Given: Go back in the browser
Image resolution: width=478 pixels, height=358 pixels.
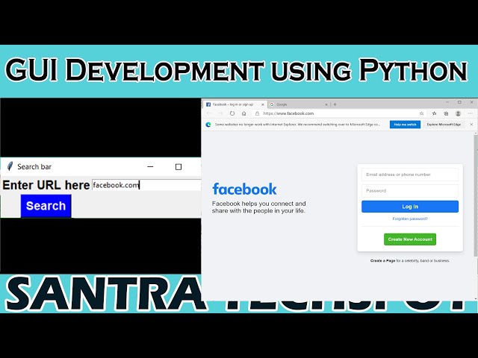Looking at the screenshot, I should (x=209, y=113).
